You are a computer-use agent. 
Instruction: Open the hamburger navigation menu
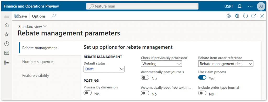click(x=7, y=16)
